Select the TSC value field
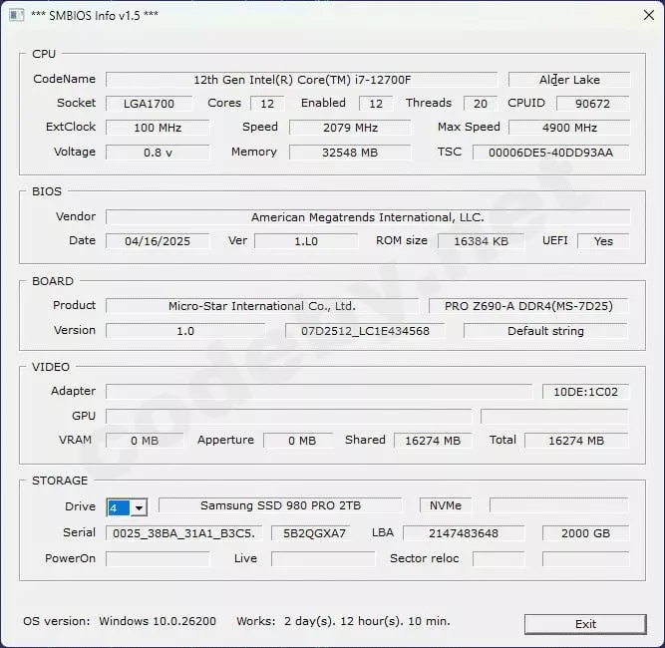 (x=550, y=153)
